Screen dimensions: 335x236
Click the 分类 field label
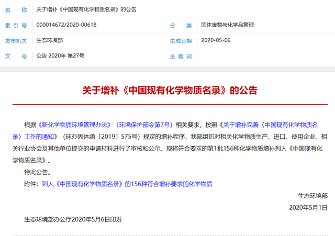tap(181, 25)
